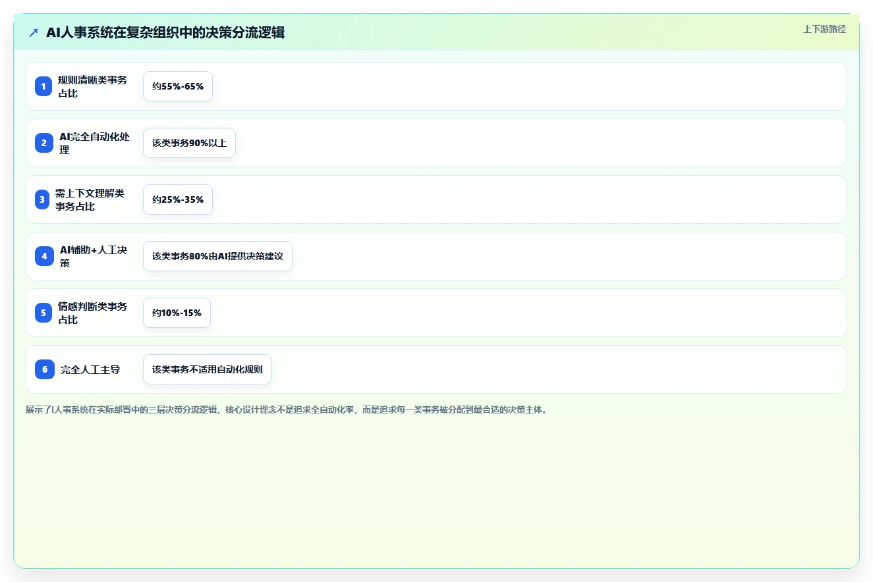This screenshot has width=873, height=582.
Task: Select the AI完全自动化处理 row label
Action: click(x=95, y=143)
